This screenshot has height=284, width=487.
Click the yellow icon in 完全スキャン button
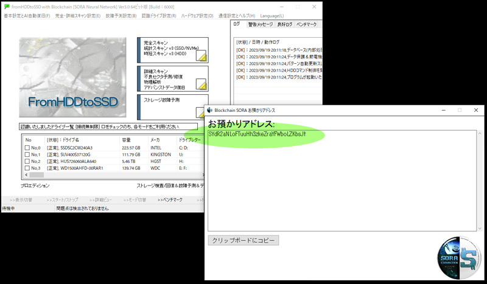click(201, 55)
